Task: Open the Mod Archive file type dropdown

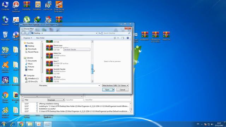Action: (x=115, y=85)
